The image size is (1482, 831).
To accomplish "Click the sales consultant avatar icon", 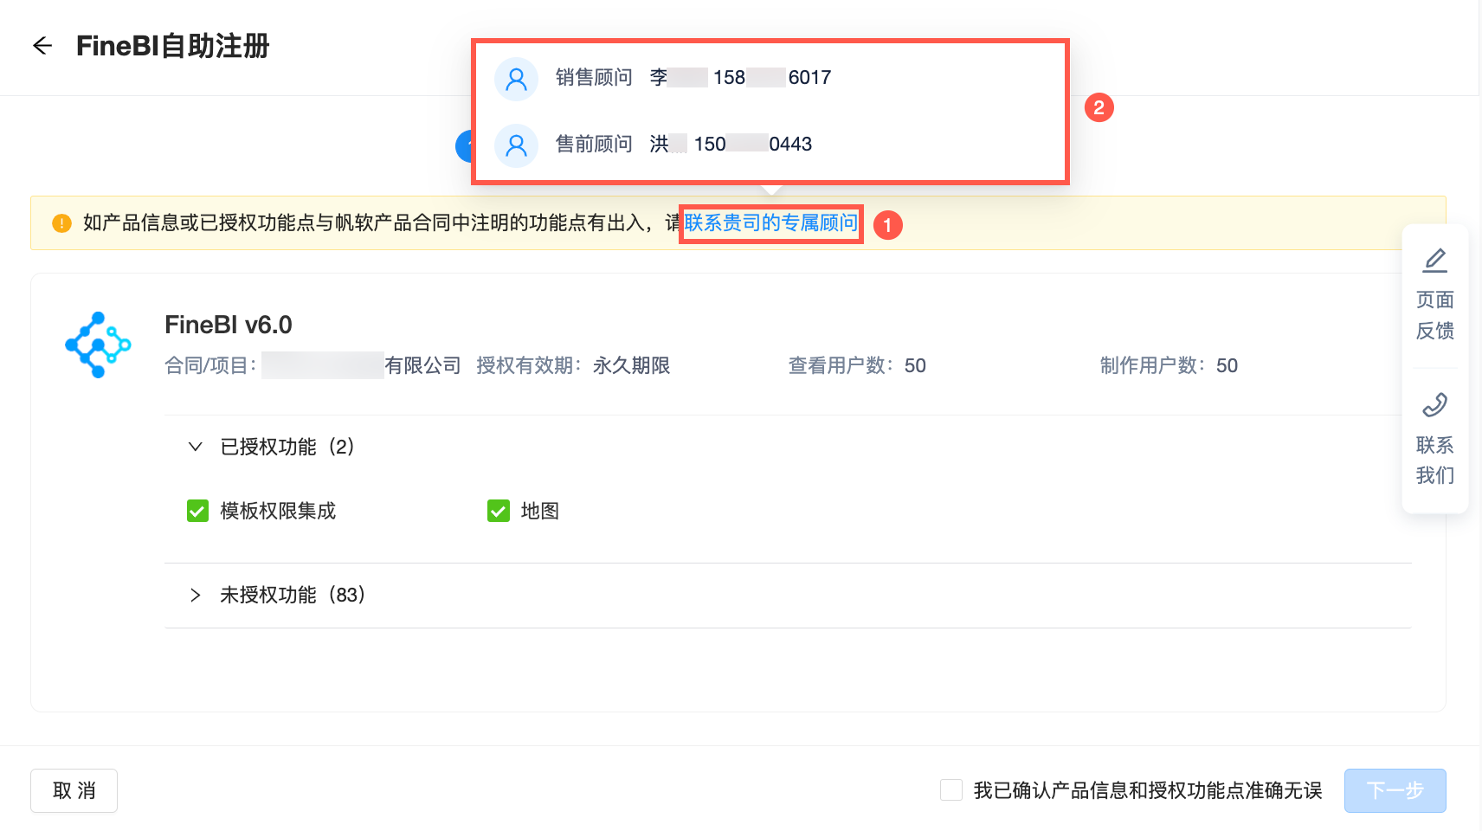I will coord(516,79).
